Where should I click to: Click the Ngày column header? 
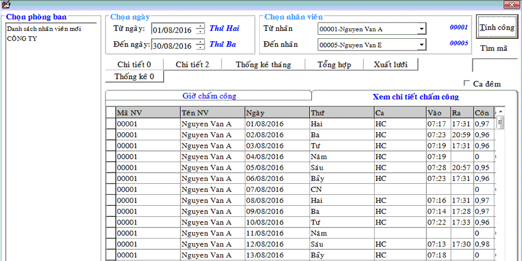click(x=277, y=113)
